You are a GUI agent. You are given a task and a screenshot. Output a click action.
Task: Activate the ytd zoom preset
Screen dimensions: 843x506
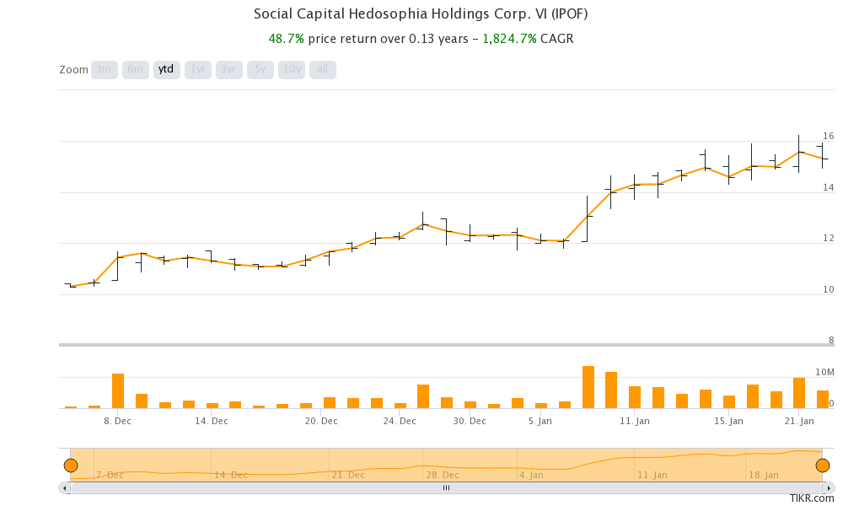tap(165, 69)
